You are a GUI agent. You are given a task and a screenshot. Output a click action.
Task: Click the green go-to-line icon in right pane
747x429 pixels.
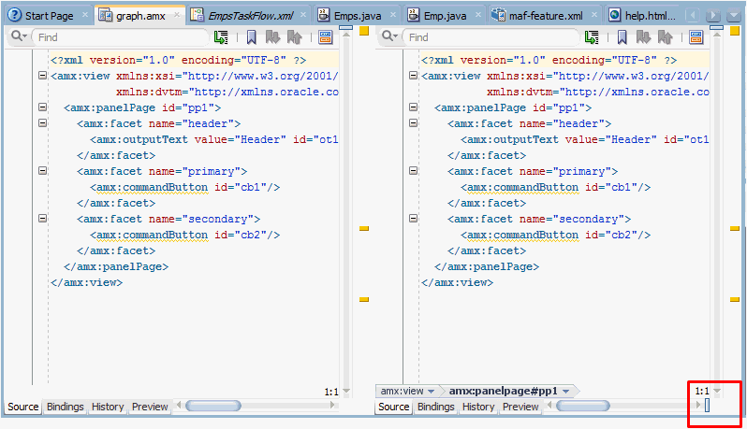[592, 37]
